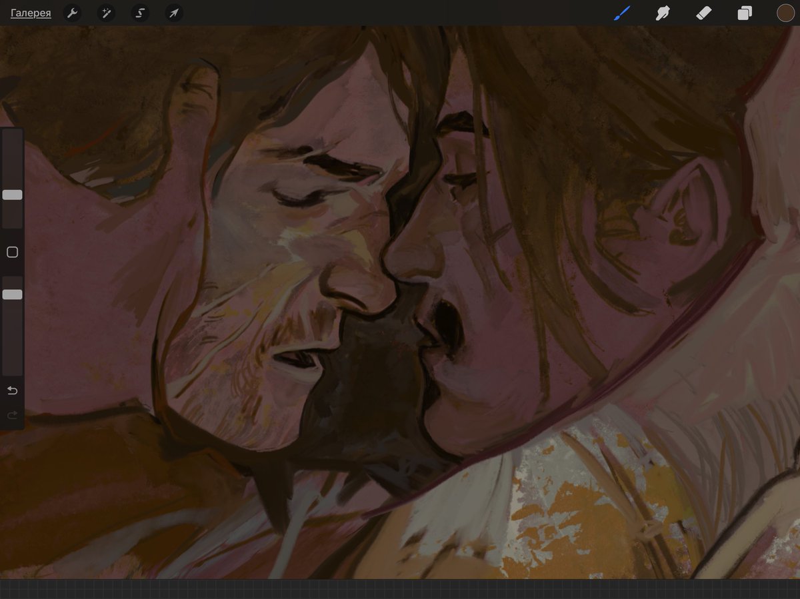Select the Brush paint tool
Image resolution: width=800 pixels, height=599 pixels.
[x=621, y=13]
